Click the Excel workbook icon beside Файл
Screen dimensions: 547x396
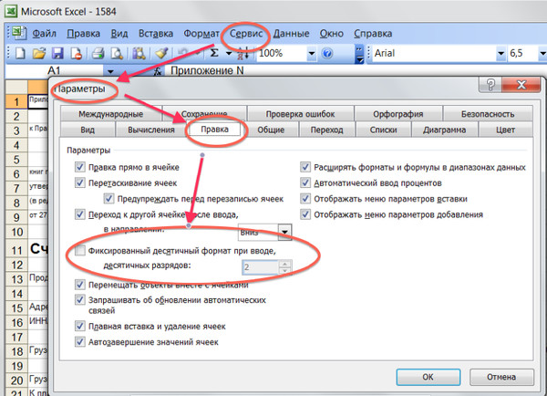[19, 33]
